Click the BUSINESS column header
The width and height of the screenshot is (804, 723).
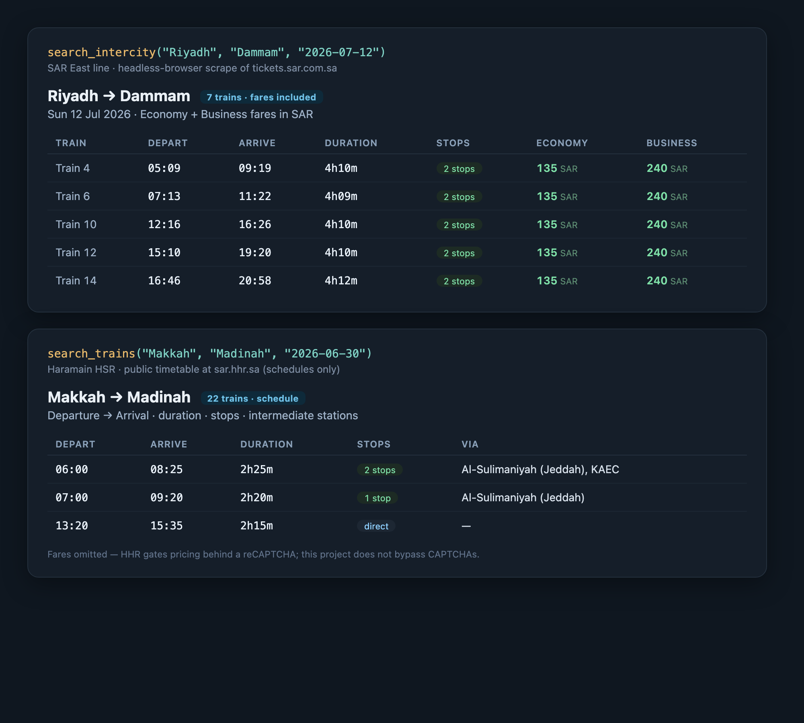(672, 143)
